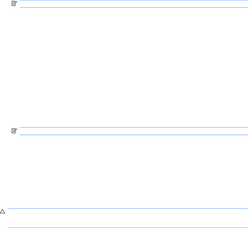Click inside the first note's blue-lined box
Screen dimensions: 248x228
point(134,4)
